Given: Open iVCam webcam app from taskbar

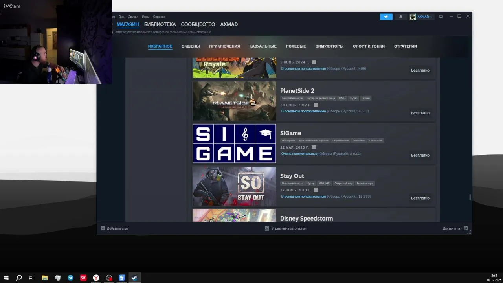Looking at the screenshot, I should pyautogui.click(x=122, y=277).
